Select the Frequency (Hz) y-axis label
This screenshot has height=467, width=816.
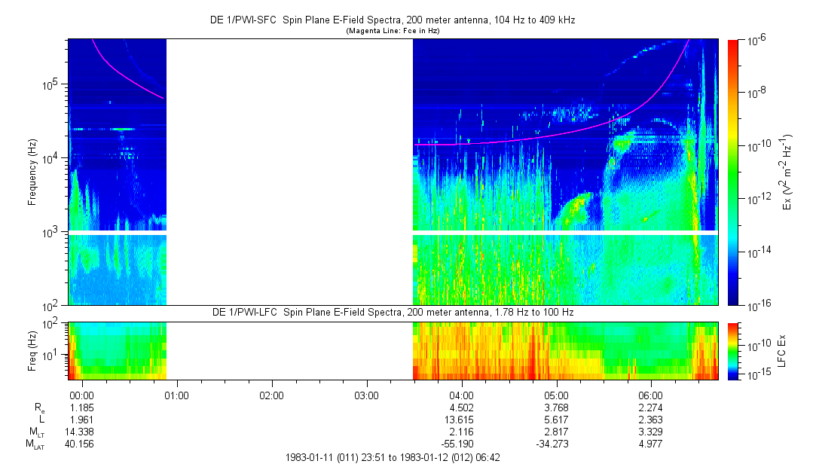pos(32,172)
